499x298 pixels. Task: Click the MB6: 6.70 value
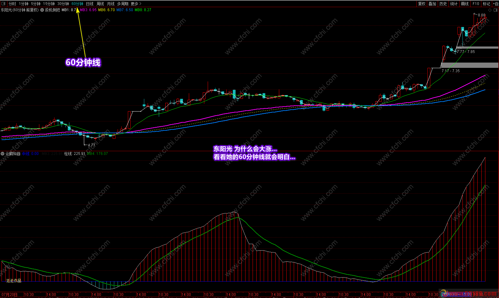[x=106, y=10]
